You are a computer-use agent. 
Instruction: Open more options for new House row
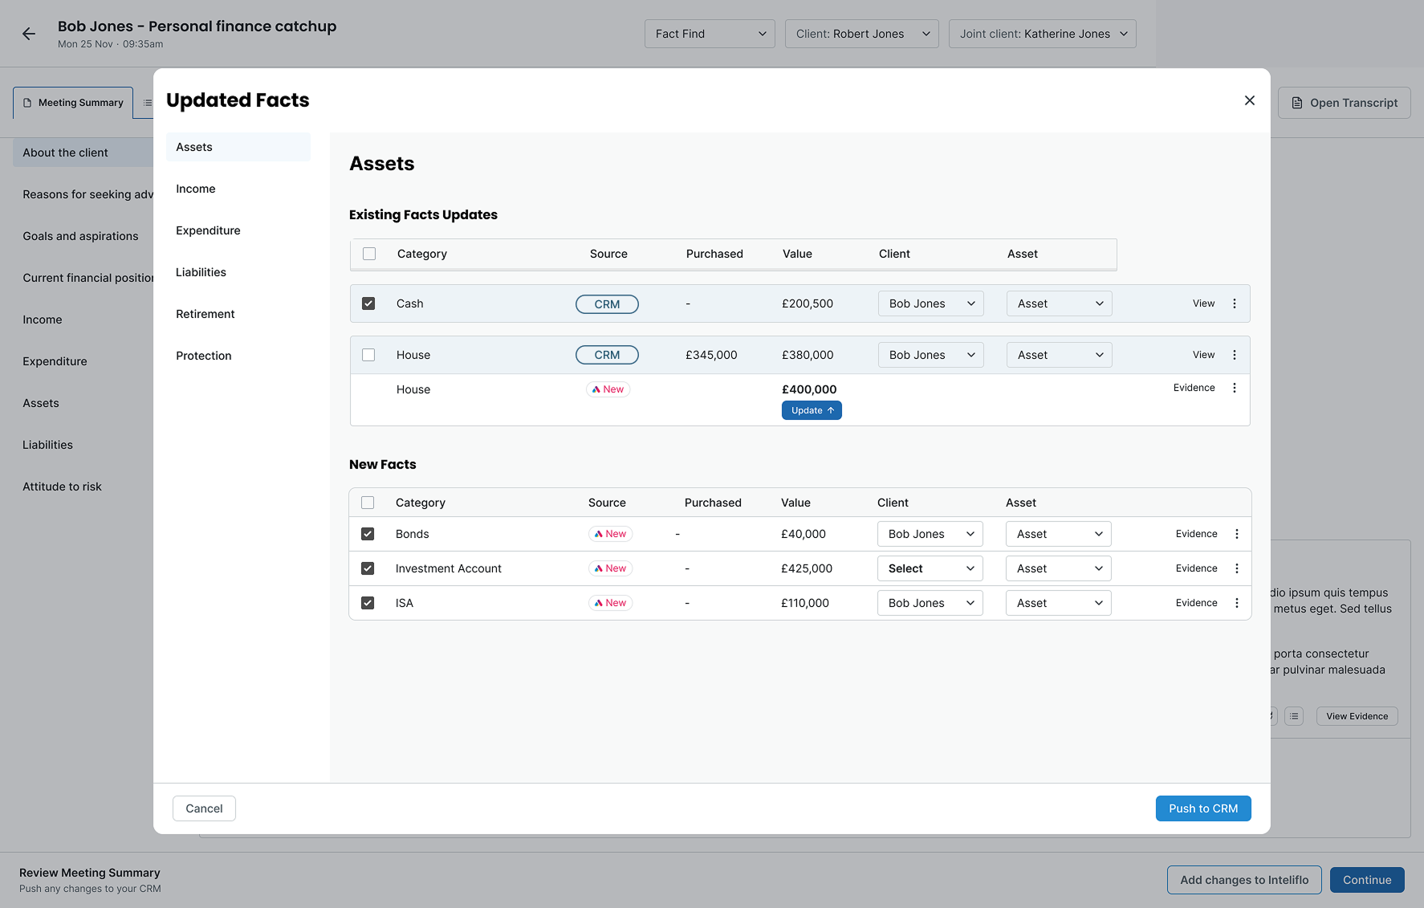(1235, 388)
